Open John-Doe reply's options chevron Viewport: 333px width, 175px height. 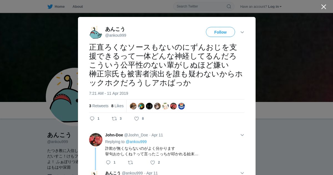242,135
